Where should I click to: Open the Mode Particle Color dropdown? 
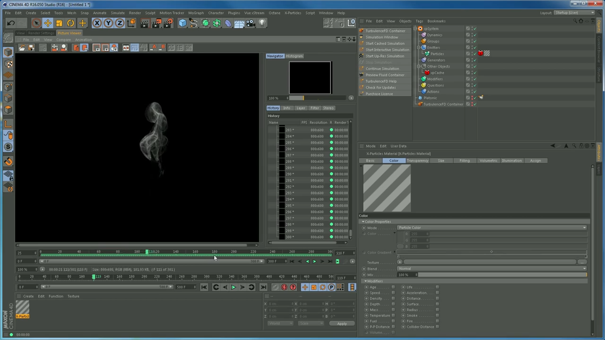[492, 228]
